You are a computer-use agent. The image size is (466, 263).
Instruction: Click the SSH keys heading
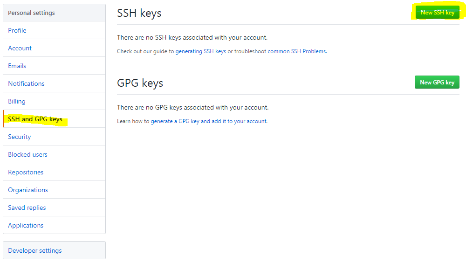pyautogui.click(x=139, y=13)
